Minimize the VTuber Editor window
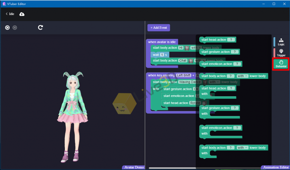 tap(264, 4)
